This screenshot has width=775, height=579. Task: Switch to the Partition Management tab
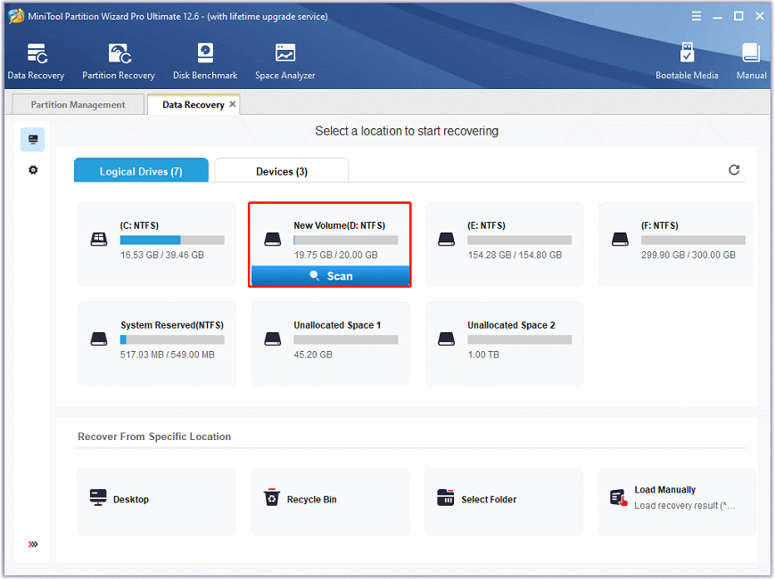[78, 104]
